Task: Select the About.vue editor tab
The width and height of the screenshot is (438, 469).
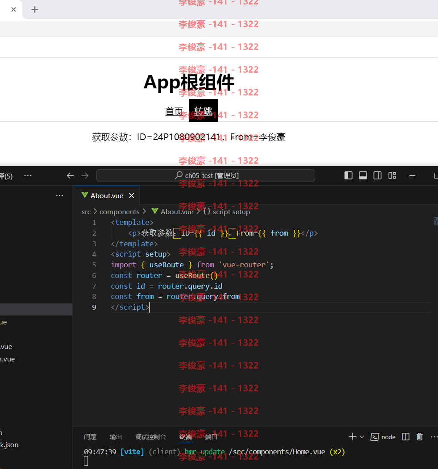Action: tap(106, 195)
